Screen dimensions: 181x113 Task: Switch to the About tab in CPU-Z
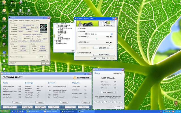37,21
